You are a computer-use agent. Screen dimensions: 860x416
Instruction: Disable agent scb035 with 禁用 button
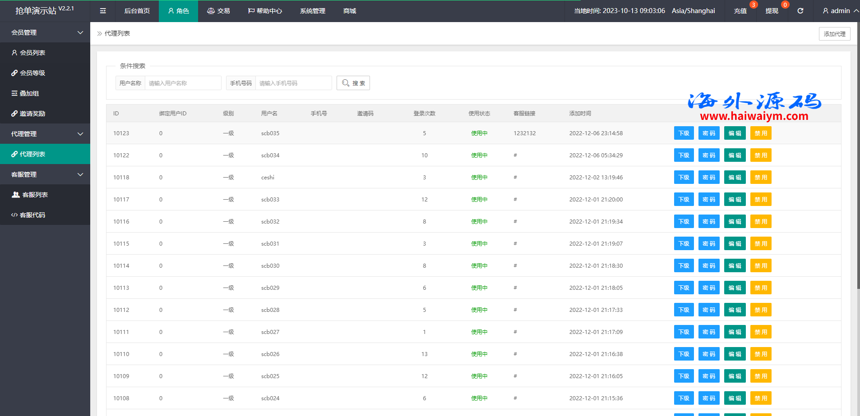tap(760, 133)
